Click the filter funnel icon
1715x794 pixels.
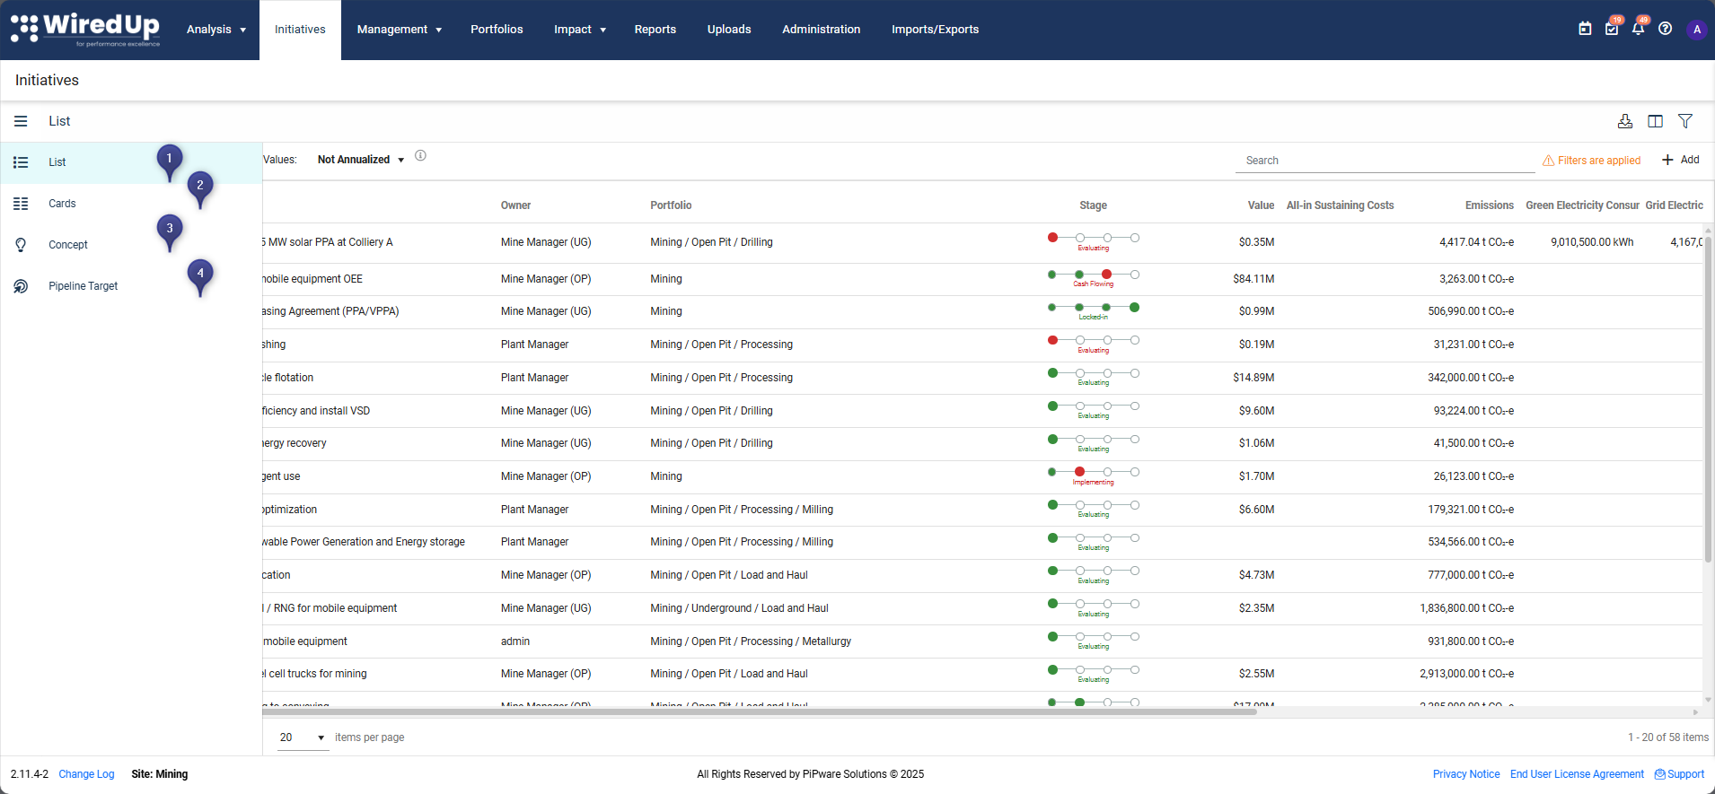(x=1685, y=121)
